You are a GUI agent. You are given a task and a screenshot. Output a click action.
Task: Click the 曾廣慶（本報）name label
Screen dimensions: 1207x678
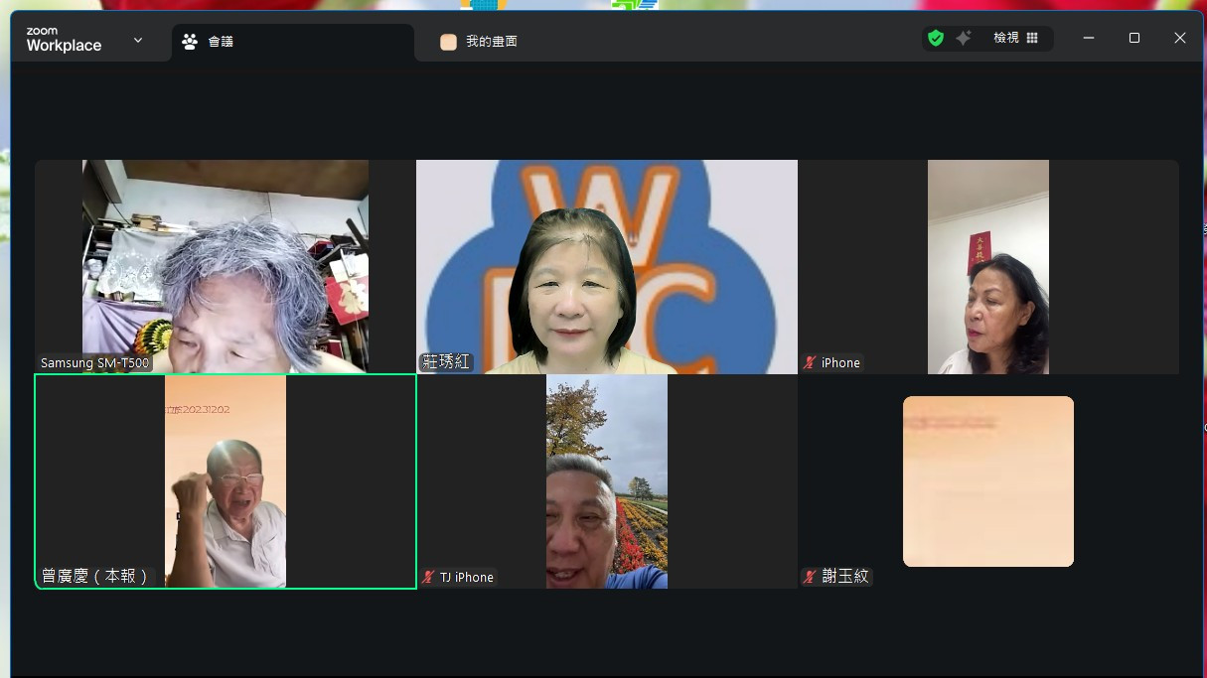[x=95, y=576]
